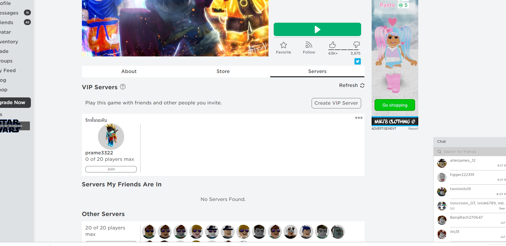Image resolution: width=506 pixels, height=246 pixels.
Task: Like the game with thumbs-up icon
Action: coord(332,45)
